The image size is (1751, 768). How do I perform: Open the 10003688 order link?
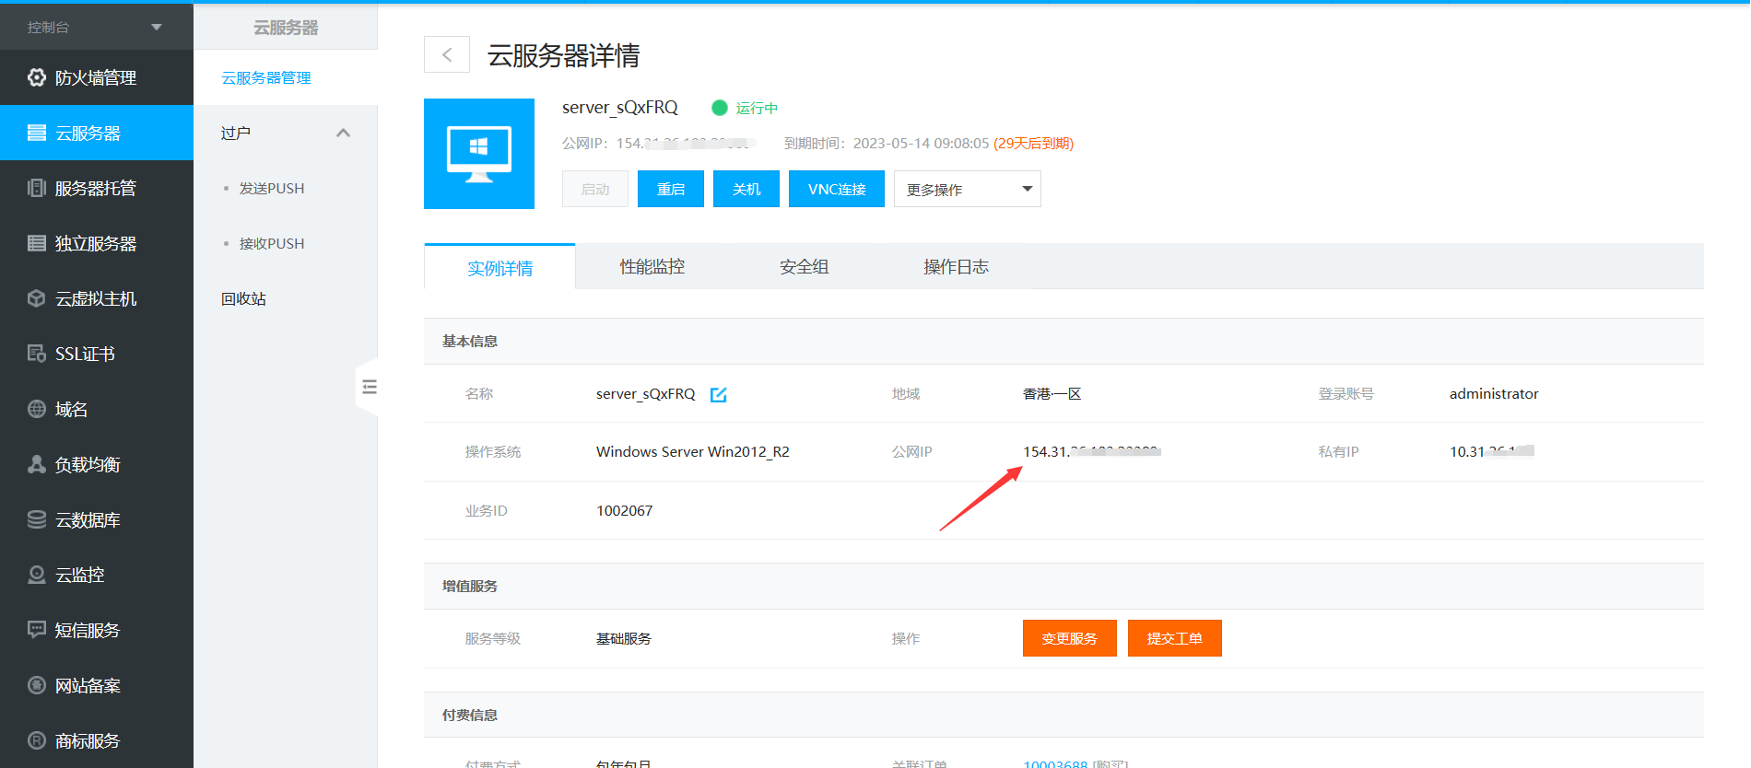1055,762
